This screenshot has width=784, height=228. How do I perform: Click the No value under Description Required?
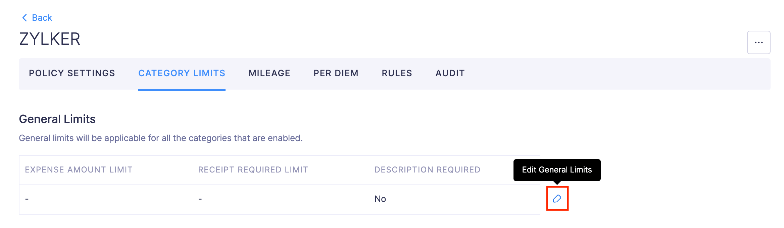point(380,198)
